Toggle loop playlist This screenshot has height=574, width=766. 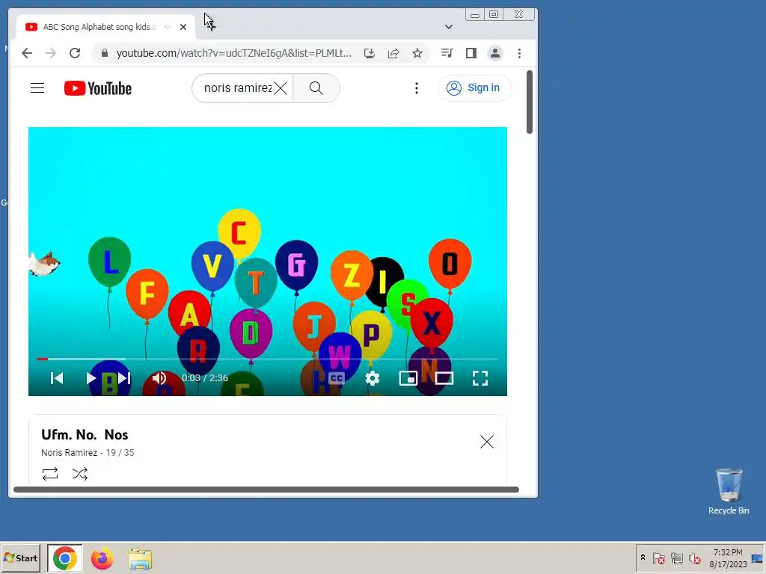(50, 474)
